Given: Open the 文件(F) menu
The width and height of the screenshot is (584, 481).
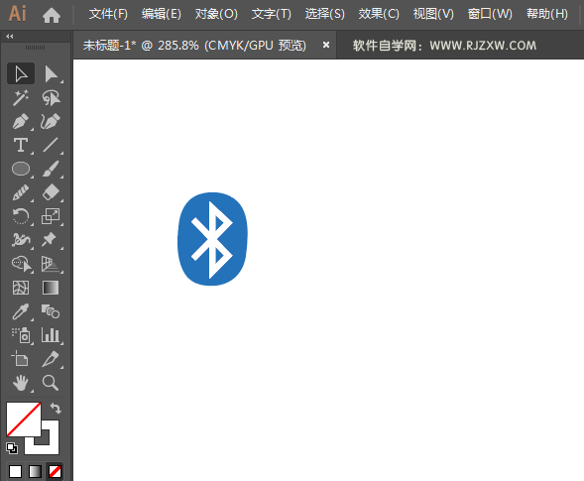Looking at the screenshot, I should 108,14.
